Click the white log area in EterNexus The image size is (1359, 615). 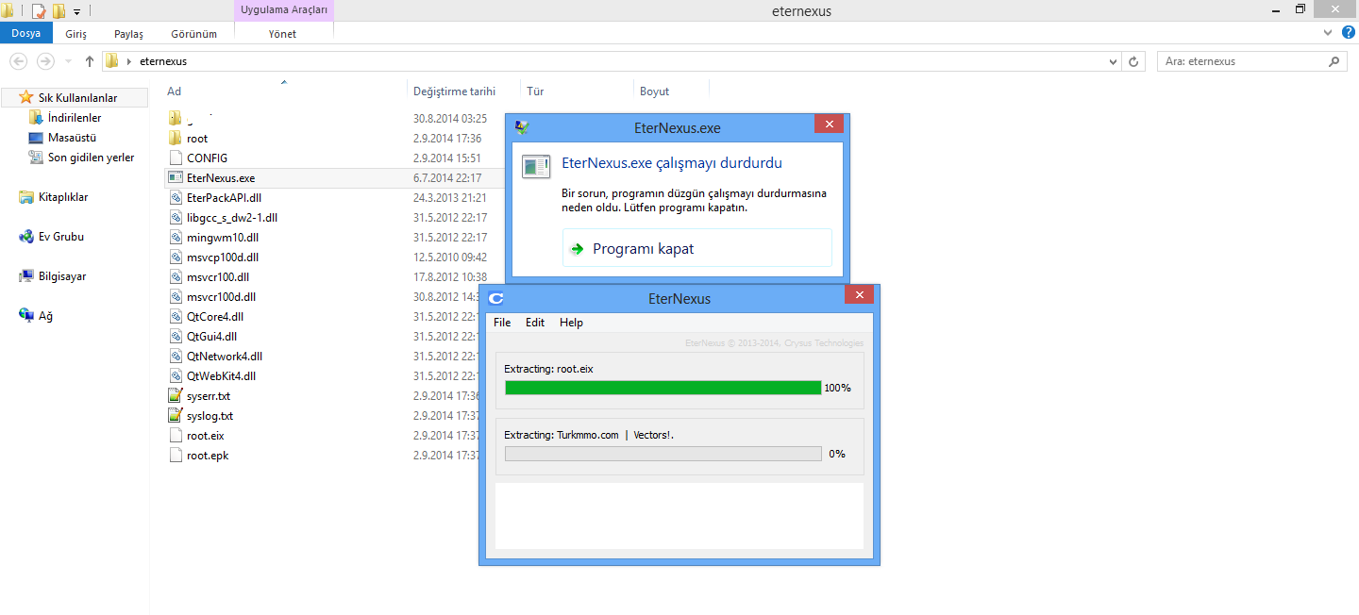(x=679, y=516)
